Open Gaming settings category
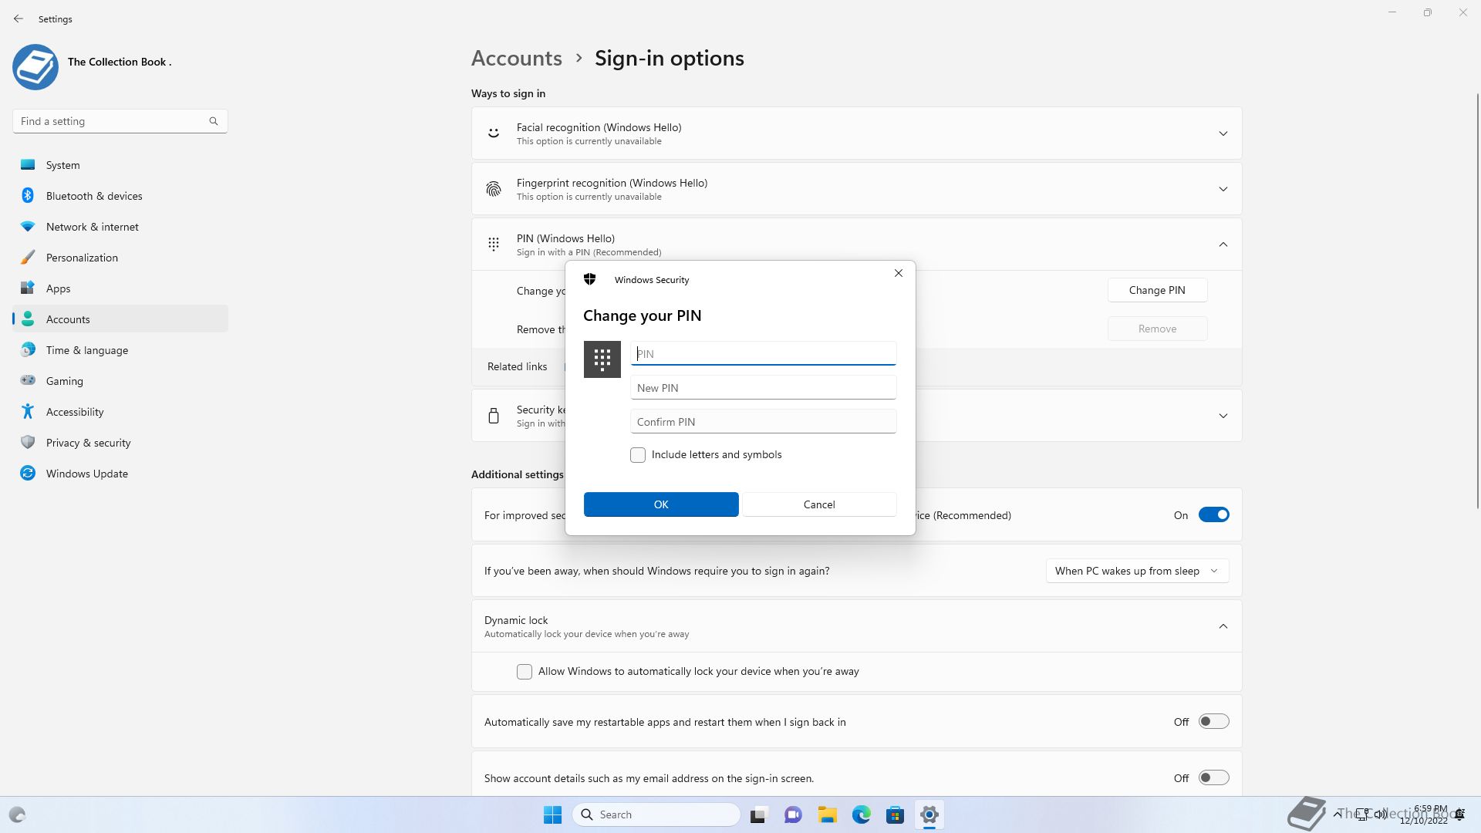The image size is (1481, 833). click(120, 381)
